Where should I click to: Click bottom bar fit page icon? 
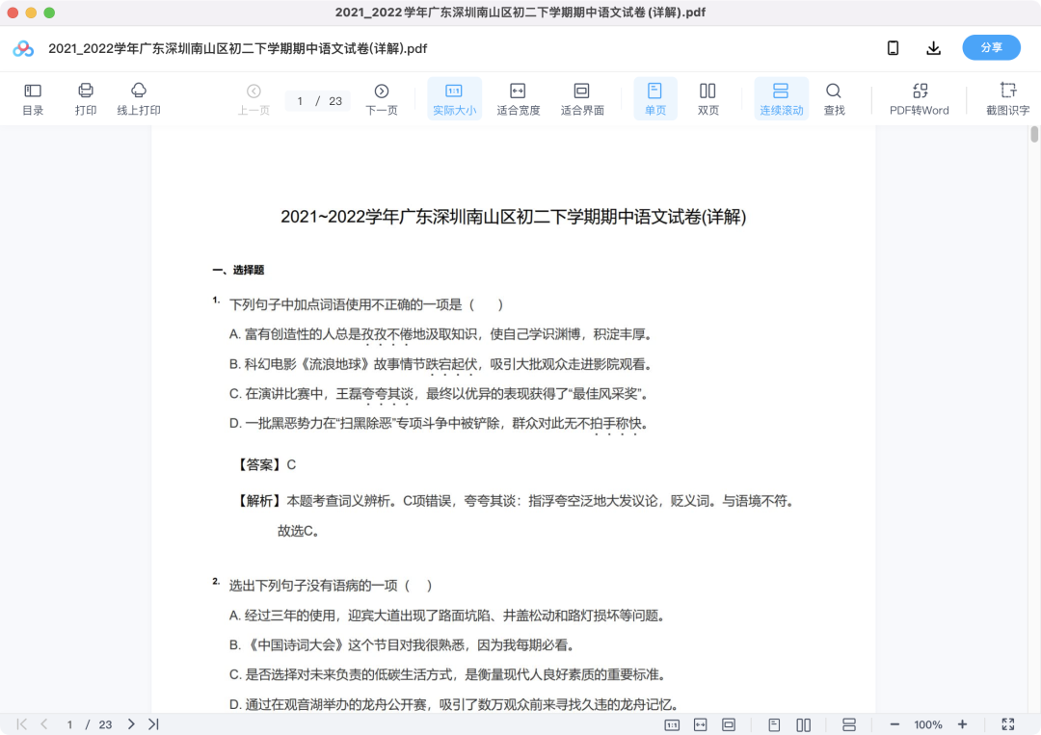coord(729,725)
